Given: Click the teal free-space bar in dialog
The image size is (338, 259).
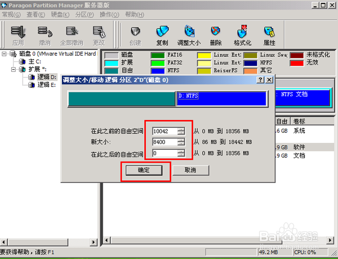Looking at the screenshot, I should pos(122,99).
